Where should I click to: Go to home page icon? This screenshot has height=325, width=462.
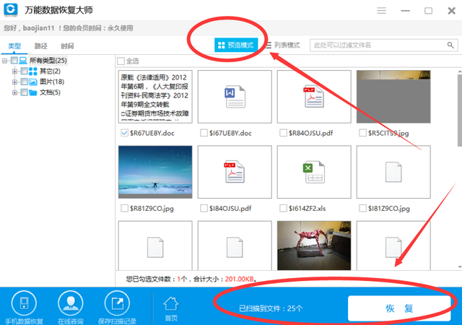click(x=171, y=304)
